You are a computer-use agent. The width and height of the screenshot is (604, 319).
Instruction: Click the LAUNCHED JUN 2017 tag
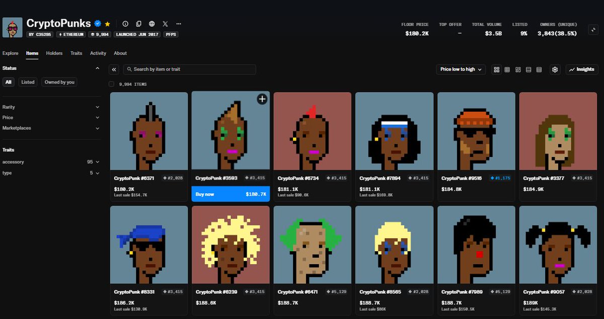coord(137,34)
